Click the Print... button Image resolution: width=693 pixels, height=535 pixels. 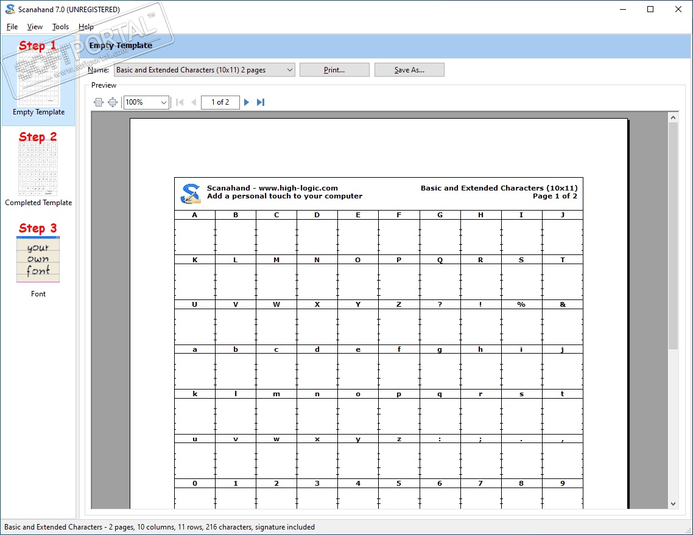(x=334, y=70)
